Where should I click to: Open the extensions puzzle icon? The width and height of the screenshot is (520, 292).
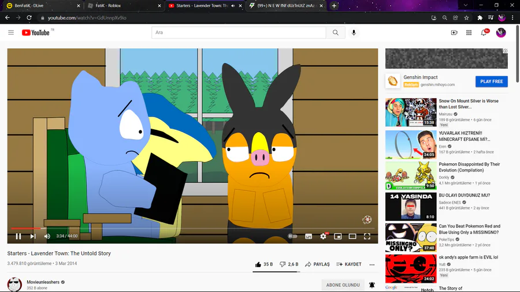coord(480,18)
